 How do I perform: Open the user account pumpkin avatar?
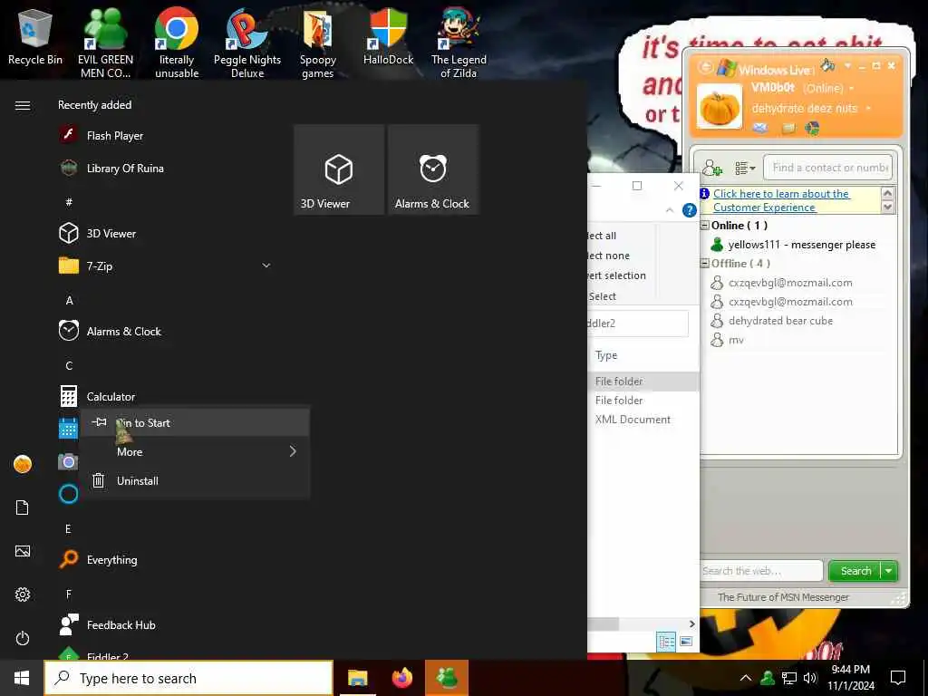click(23, 464)
